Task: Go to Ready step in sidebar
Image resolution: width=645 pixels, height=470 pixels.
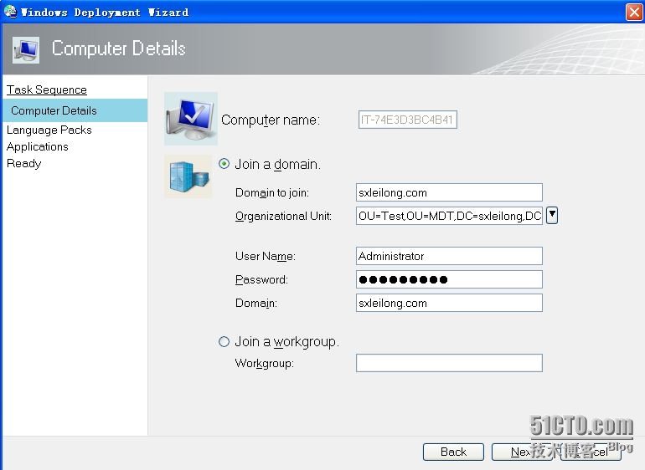Action: point(23,164)
